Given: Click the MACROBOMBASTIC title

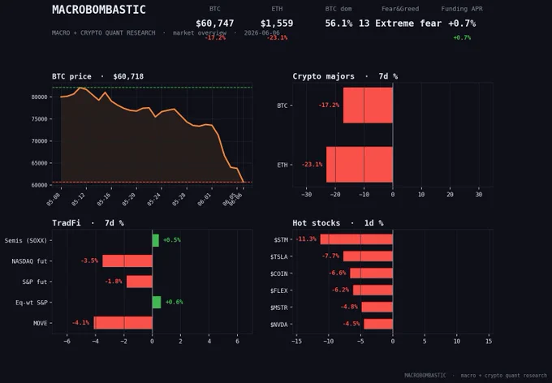Looking at the screenshot, I should (99, 10).
